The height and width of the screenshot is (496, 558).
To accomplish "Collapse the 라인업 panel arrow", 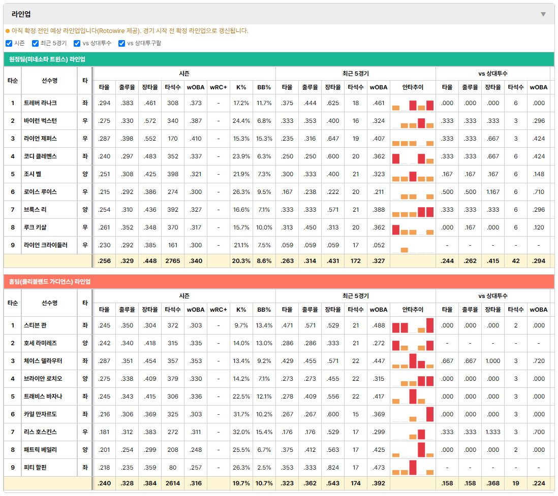I will click(x=543, y=14).
